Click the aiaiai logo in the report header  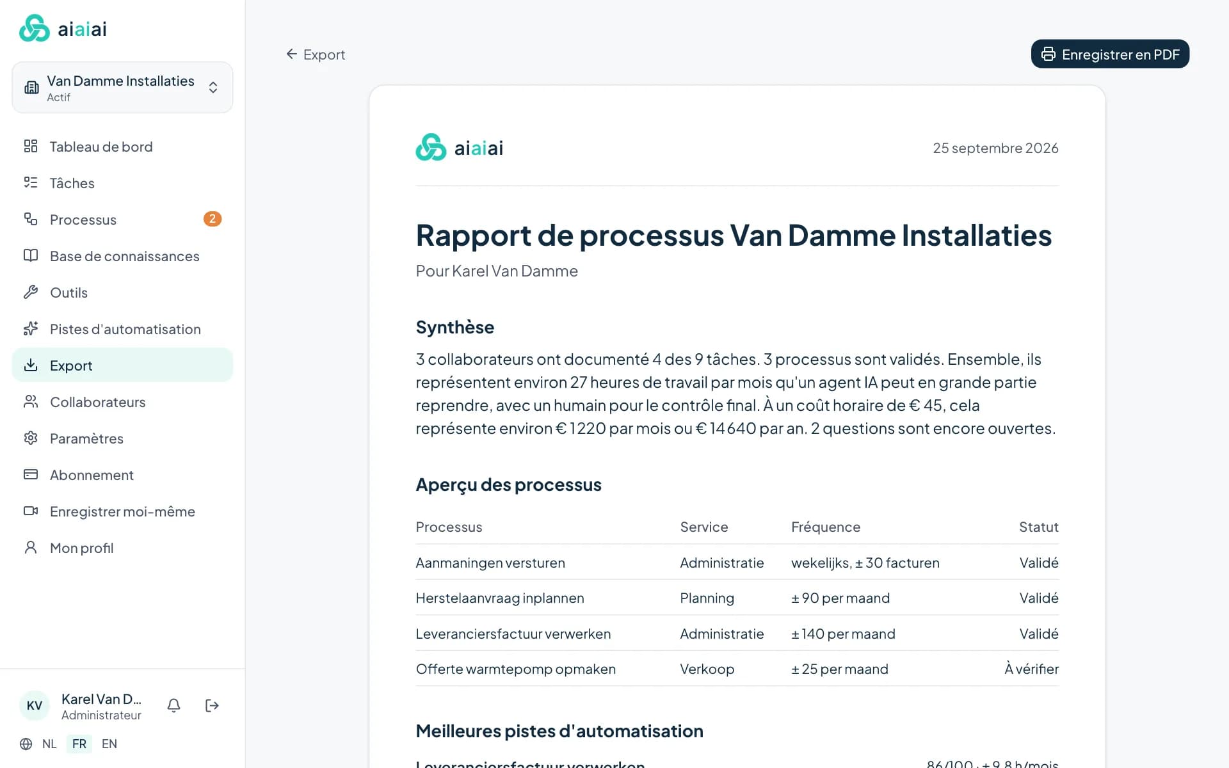tap(460, 148)
